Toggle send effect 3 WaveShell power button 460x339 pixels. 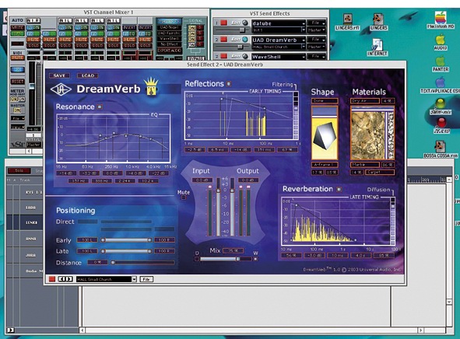pyautogui.click(x=224, y=56)
